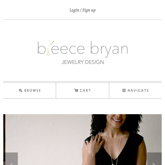This screenshot has width=165, height=165.
Task: Click the model's smiling face in slideshow
Action: click(117, 120)
